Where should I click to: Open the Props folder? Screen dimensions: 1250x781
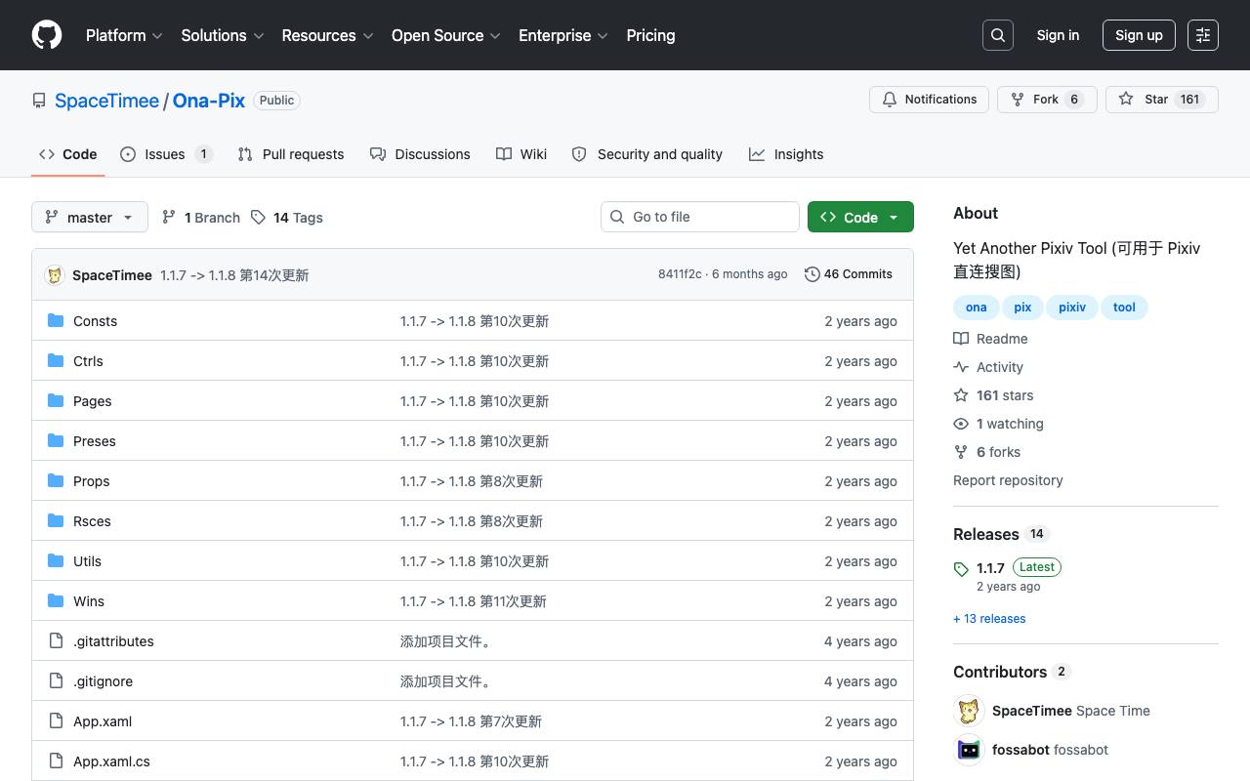tap(92, 481)
